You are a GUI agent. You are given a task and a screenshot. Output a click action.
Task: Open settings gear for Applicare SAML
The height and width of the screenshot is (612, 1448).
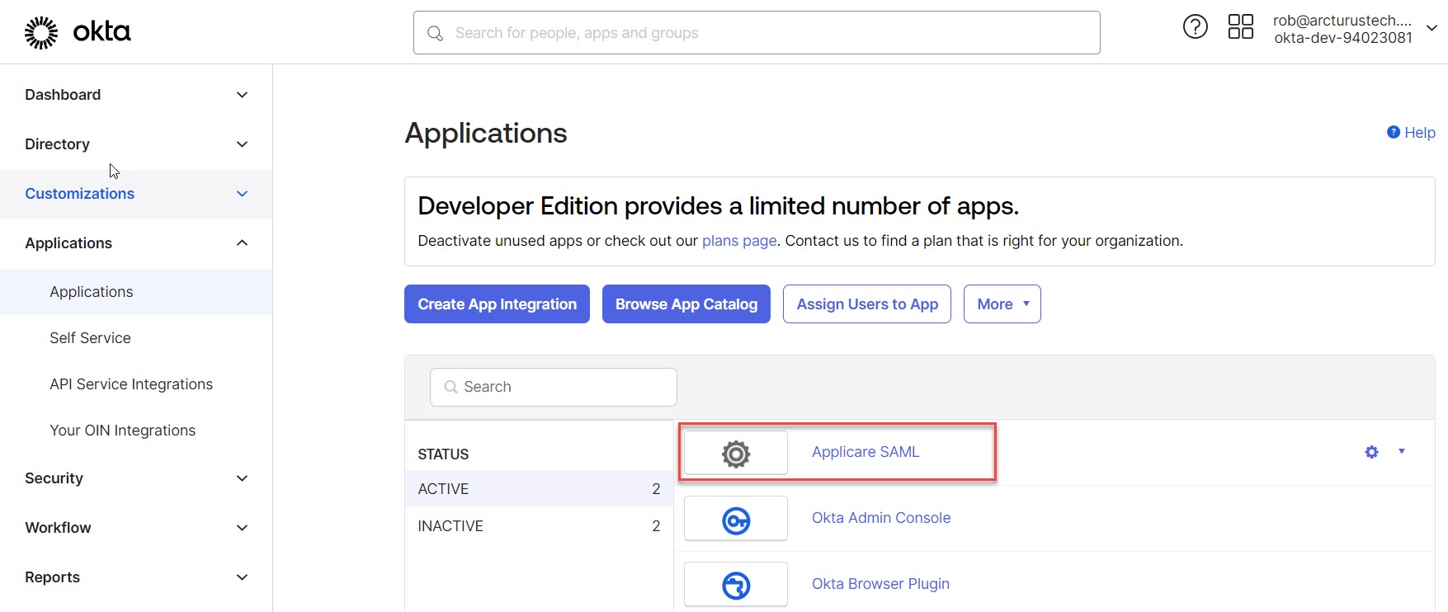1371,452
